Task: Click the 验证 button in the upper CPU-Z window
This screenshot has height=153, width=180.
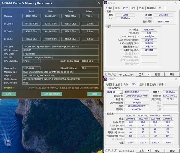Action: [x=157, y=74]
